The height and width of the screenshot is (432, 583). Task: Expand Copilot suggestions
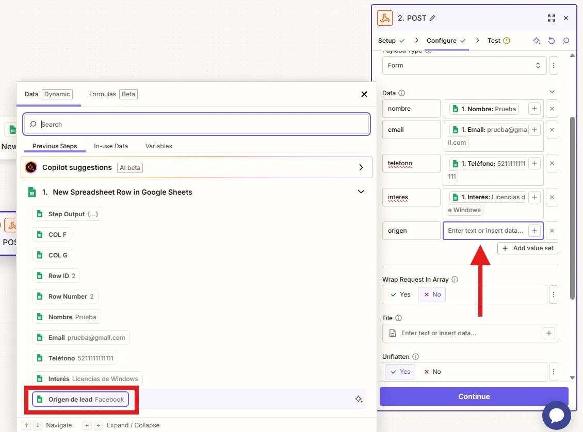tap(361, 167)
